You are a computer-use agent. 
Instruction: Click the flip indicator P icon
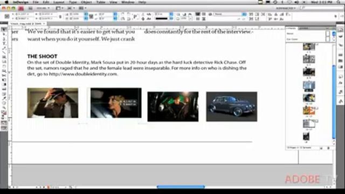point(135,17)
